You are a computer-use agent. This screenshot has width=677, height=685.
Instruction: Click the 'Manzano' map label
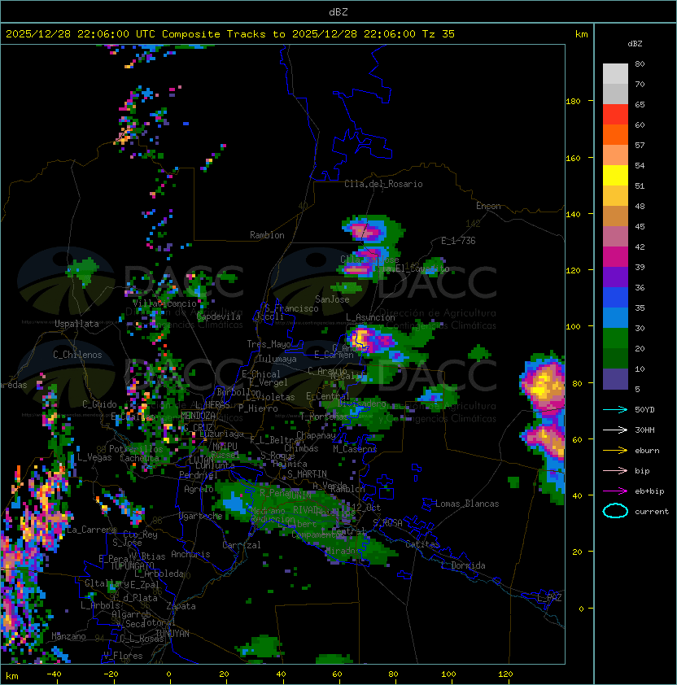[x=68, y=636]
